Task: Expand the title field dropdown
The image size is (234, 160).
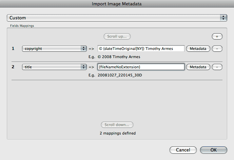Action: point(54,67)
